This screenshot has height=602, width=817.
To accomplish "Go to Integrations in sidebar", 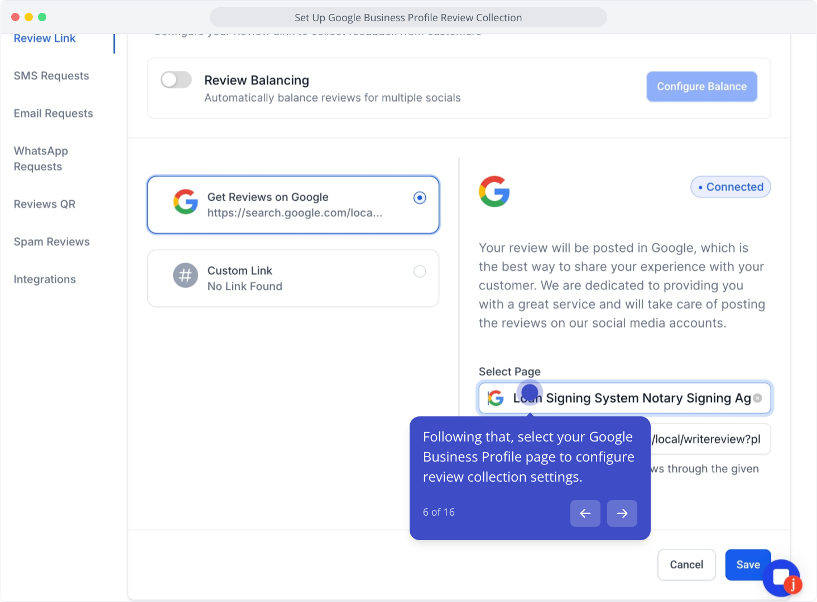I will tap(45, 279).
